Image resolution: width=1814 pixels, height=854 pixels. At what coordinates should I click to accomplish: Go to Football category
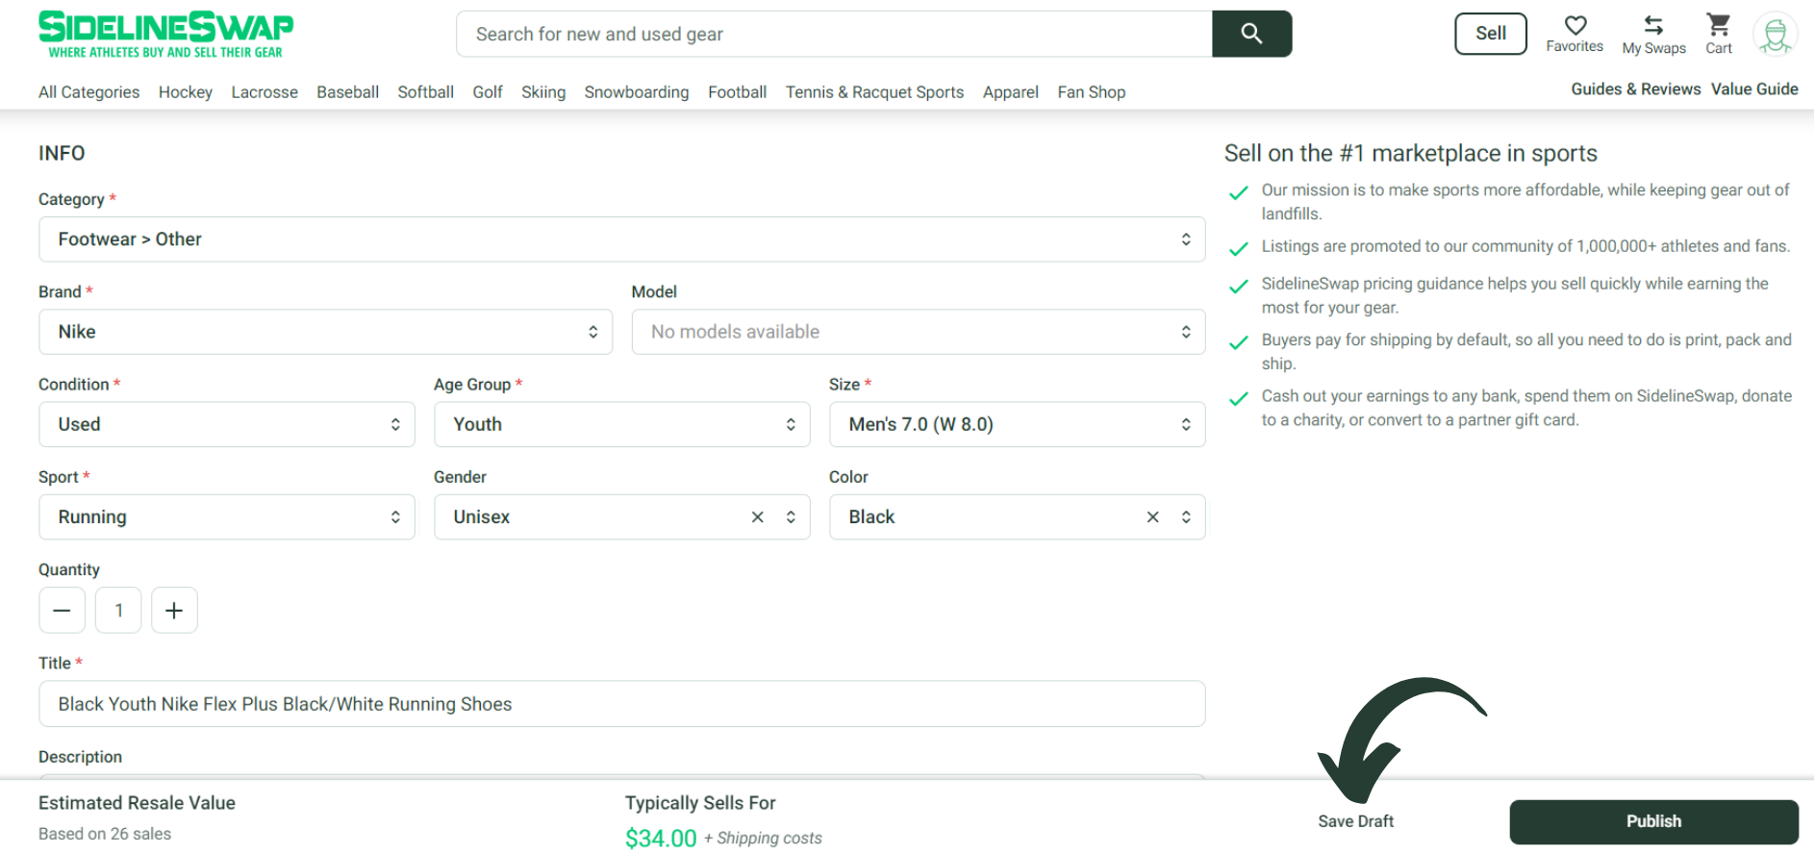point(737,92)
